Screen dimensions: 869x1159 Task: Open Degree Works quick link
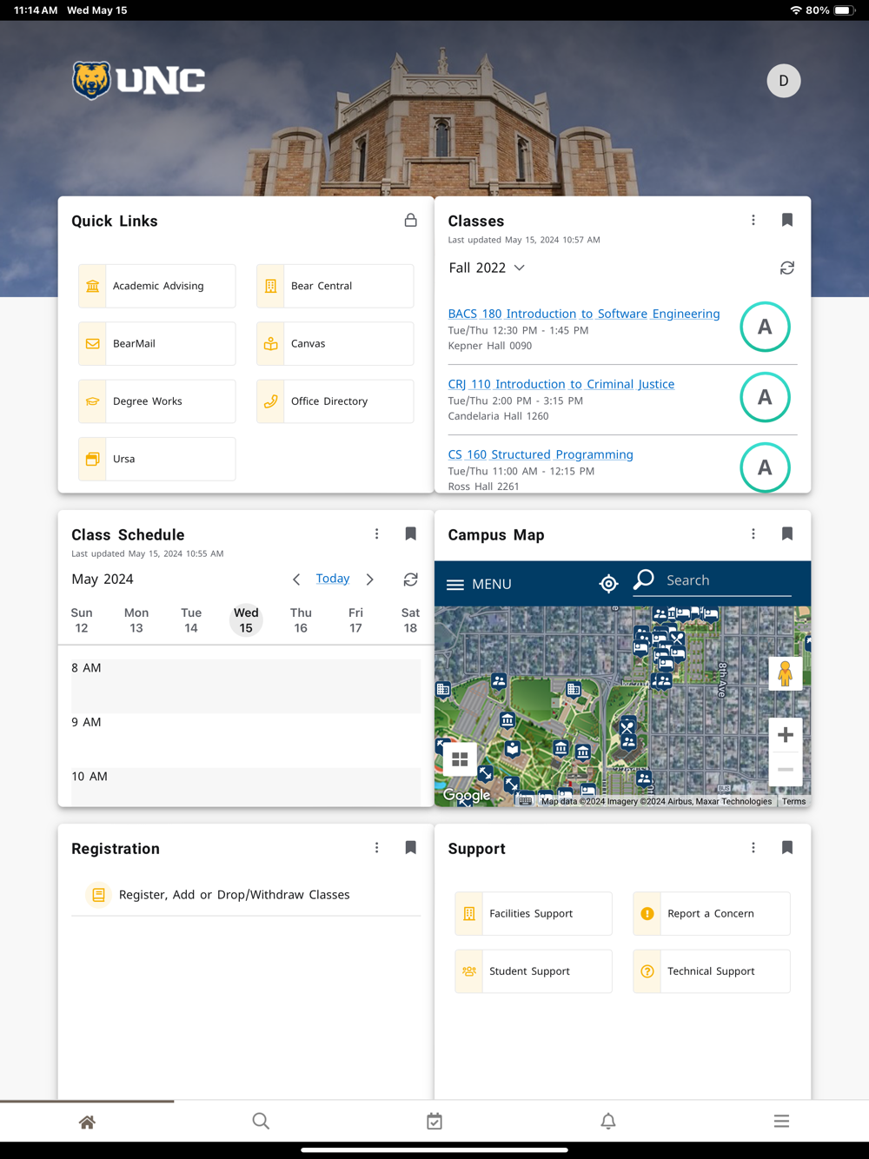click(x=157, y=401)
